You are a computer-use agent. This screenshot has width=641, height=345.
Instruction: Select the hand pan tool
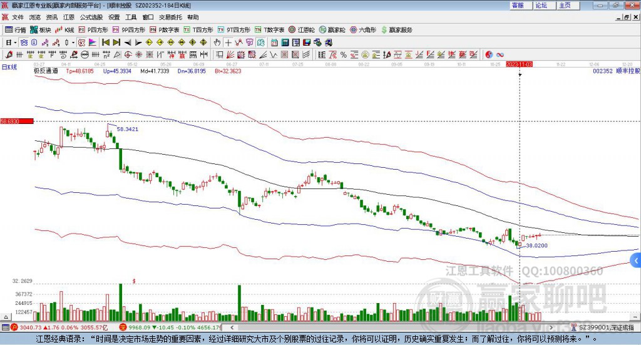pyautogui.click(x=217, y=43)
